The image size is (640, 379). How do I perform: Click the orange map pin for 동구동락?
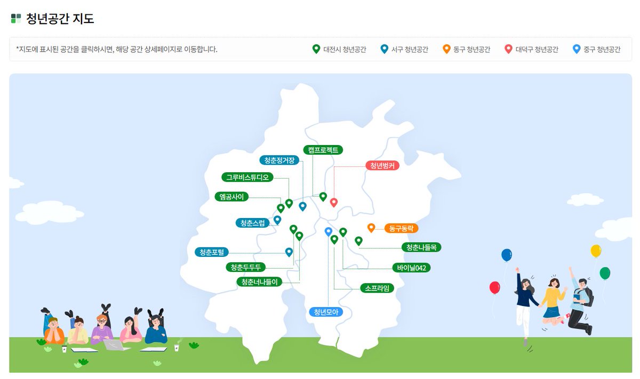(x=371, y=228)
